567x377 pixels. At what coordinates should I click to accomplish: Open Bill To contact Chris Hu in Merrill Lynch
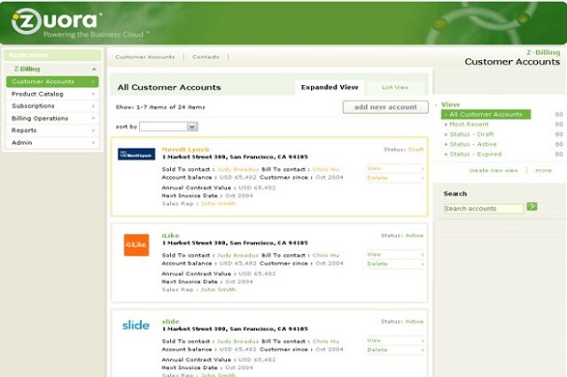(x=325, y=169)
